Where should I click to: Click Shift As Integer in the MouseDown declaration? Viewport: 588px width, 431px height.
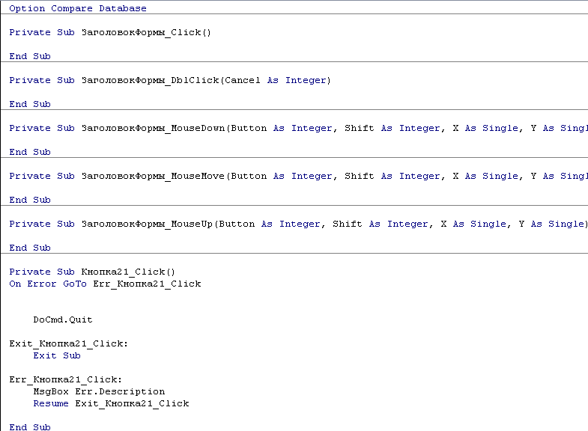392,129
